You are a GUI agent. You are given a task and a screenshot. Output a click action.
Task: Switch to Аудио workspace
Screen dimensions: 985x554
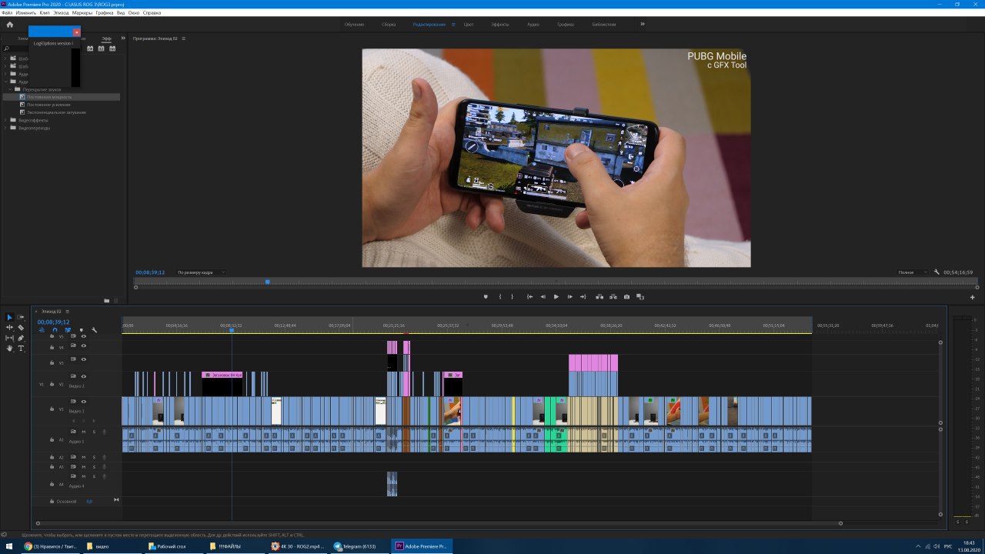point(533,25)
